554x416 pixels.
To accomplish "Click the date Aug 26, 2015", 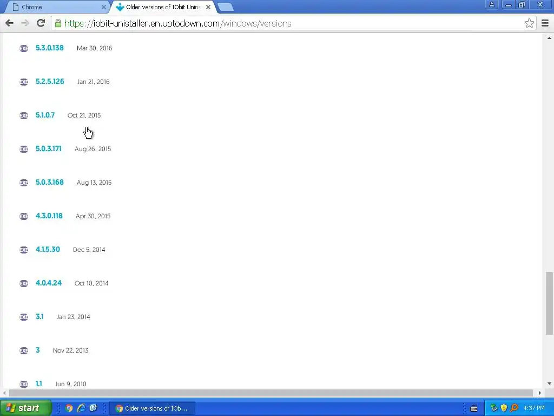I will 93,149.
